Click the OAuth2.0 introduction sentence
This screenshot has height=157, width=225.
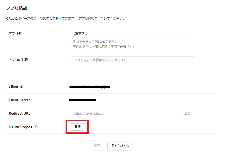pyautogui.click(x=65, y=19)
